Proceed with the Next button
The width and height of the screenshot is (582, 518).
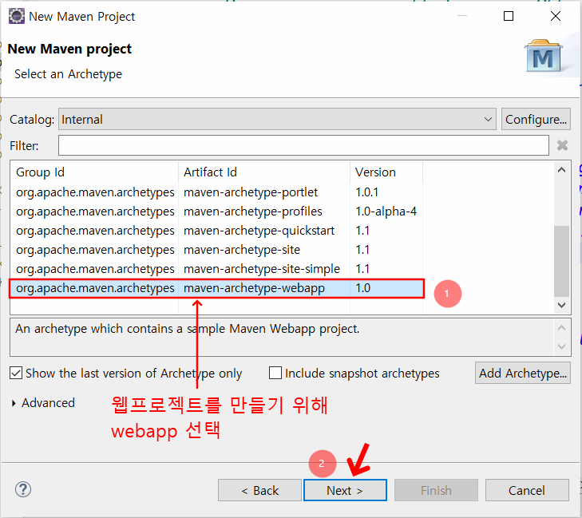[345, 490]
